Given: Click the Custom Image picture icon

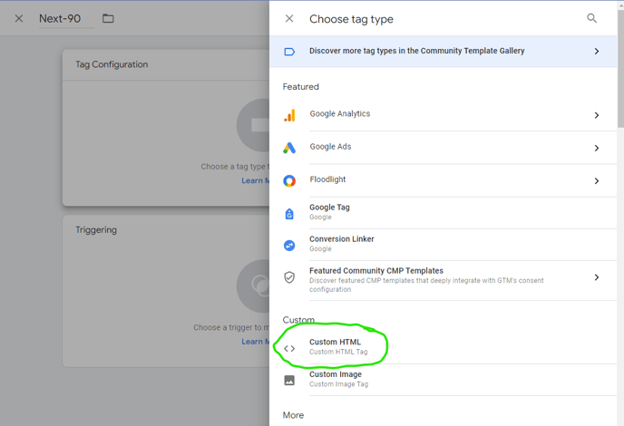Looking at the screenshot, I should click(x=289, y=380).
